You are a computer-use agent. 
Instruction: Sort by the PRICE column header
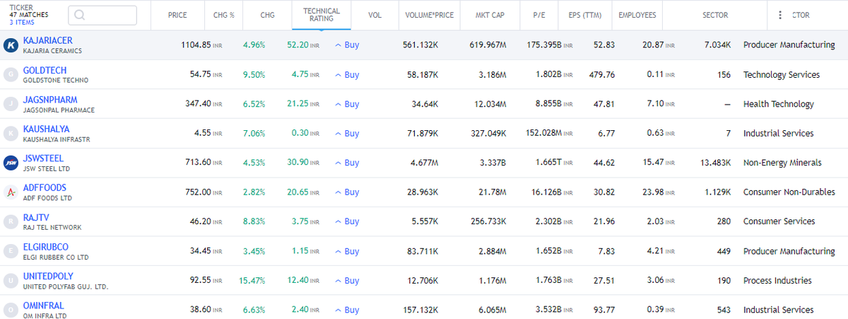coord(177,15)
